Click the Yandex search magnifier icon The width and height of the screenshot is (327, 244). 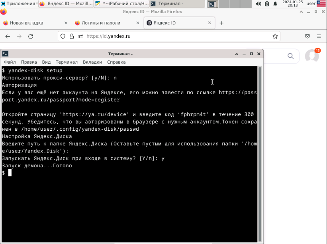tap(290, 56)
